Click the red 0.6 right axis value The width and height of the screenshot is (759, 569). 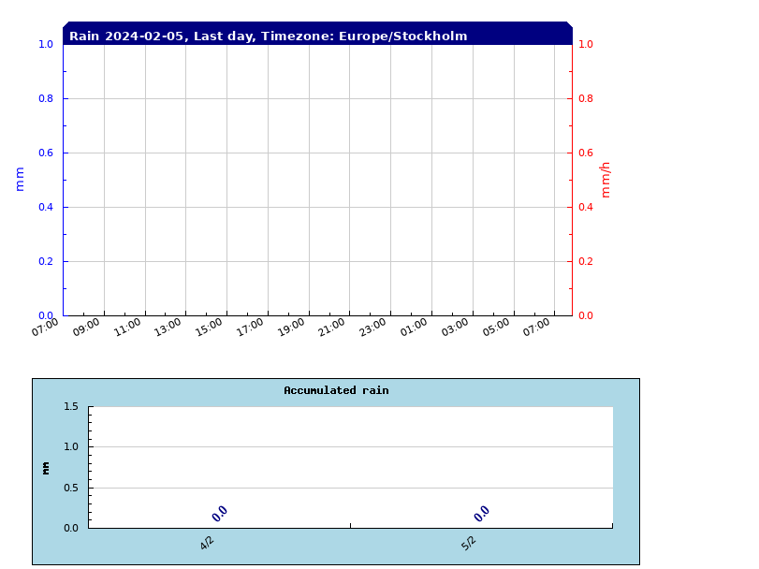coord(586,153)
